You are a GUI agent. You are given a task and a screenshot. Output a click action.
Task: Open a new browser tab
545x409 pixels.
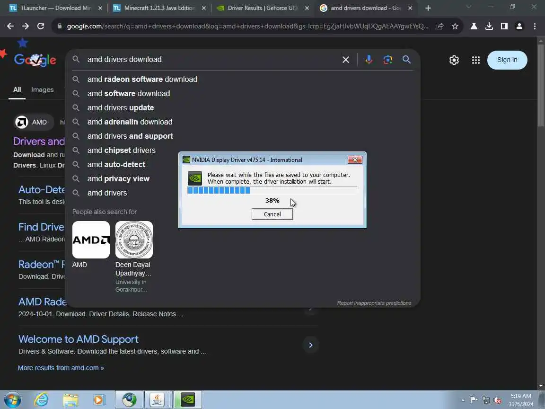coord(428,8)
